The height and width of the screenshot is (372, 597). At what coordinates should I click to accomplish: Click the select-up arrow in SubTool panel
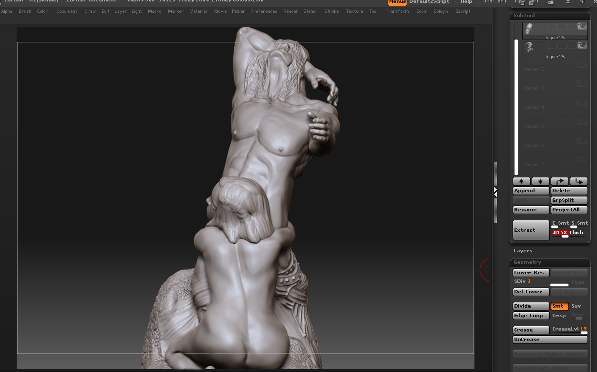coord(522,181)
